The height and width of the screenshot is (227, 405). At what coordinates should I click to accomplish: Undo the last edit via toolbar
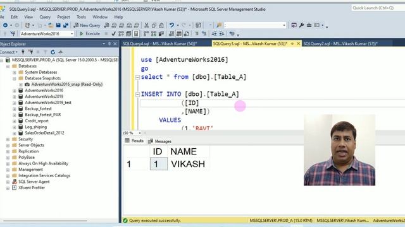click(x=171, y=25)
